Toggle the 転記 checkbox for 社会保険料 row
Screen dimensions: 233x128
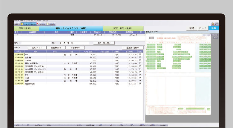[x=140, y=83]
